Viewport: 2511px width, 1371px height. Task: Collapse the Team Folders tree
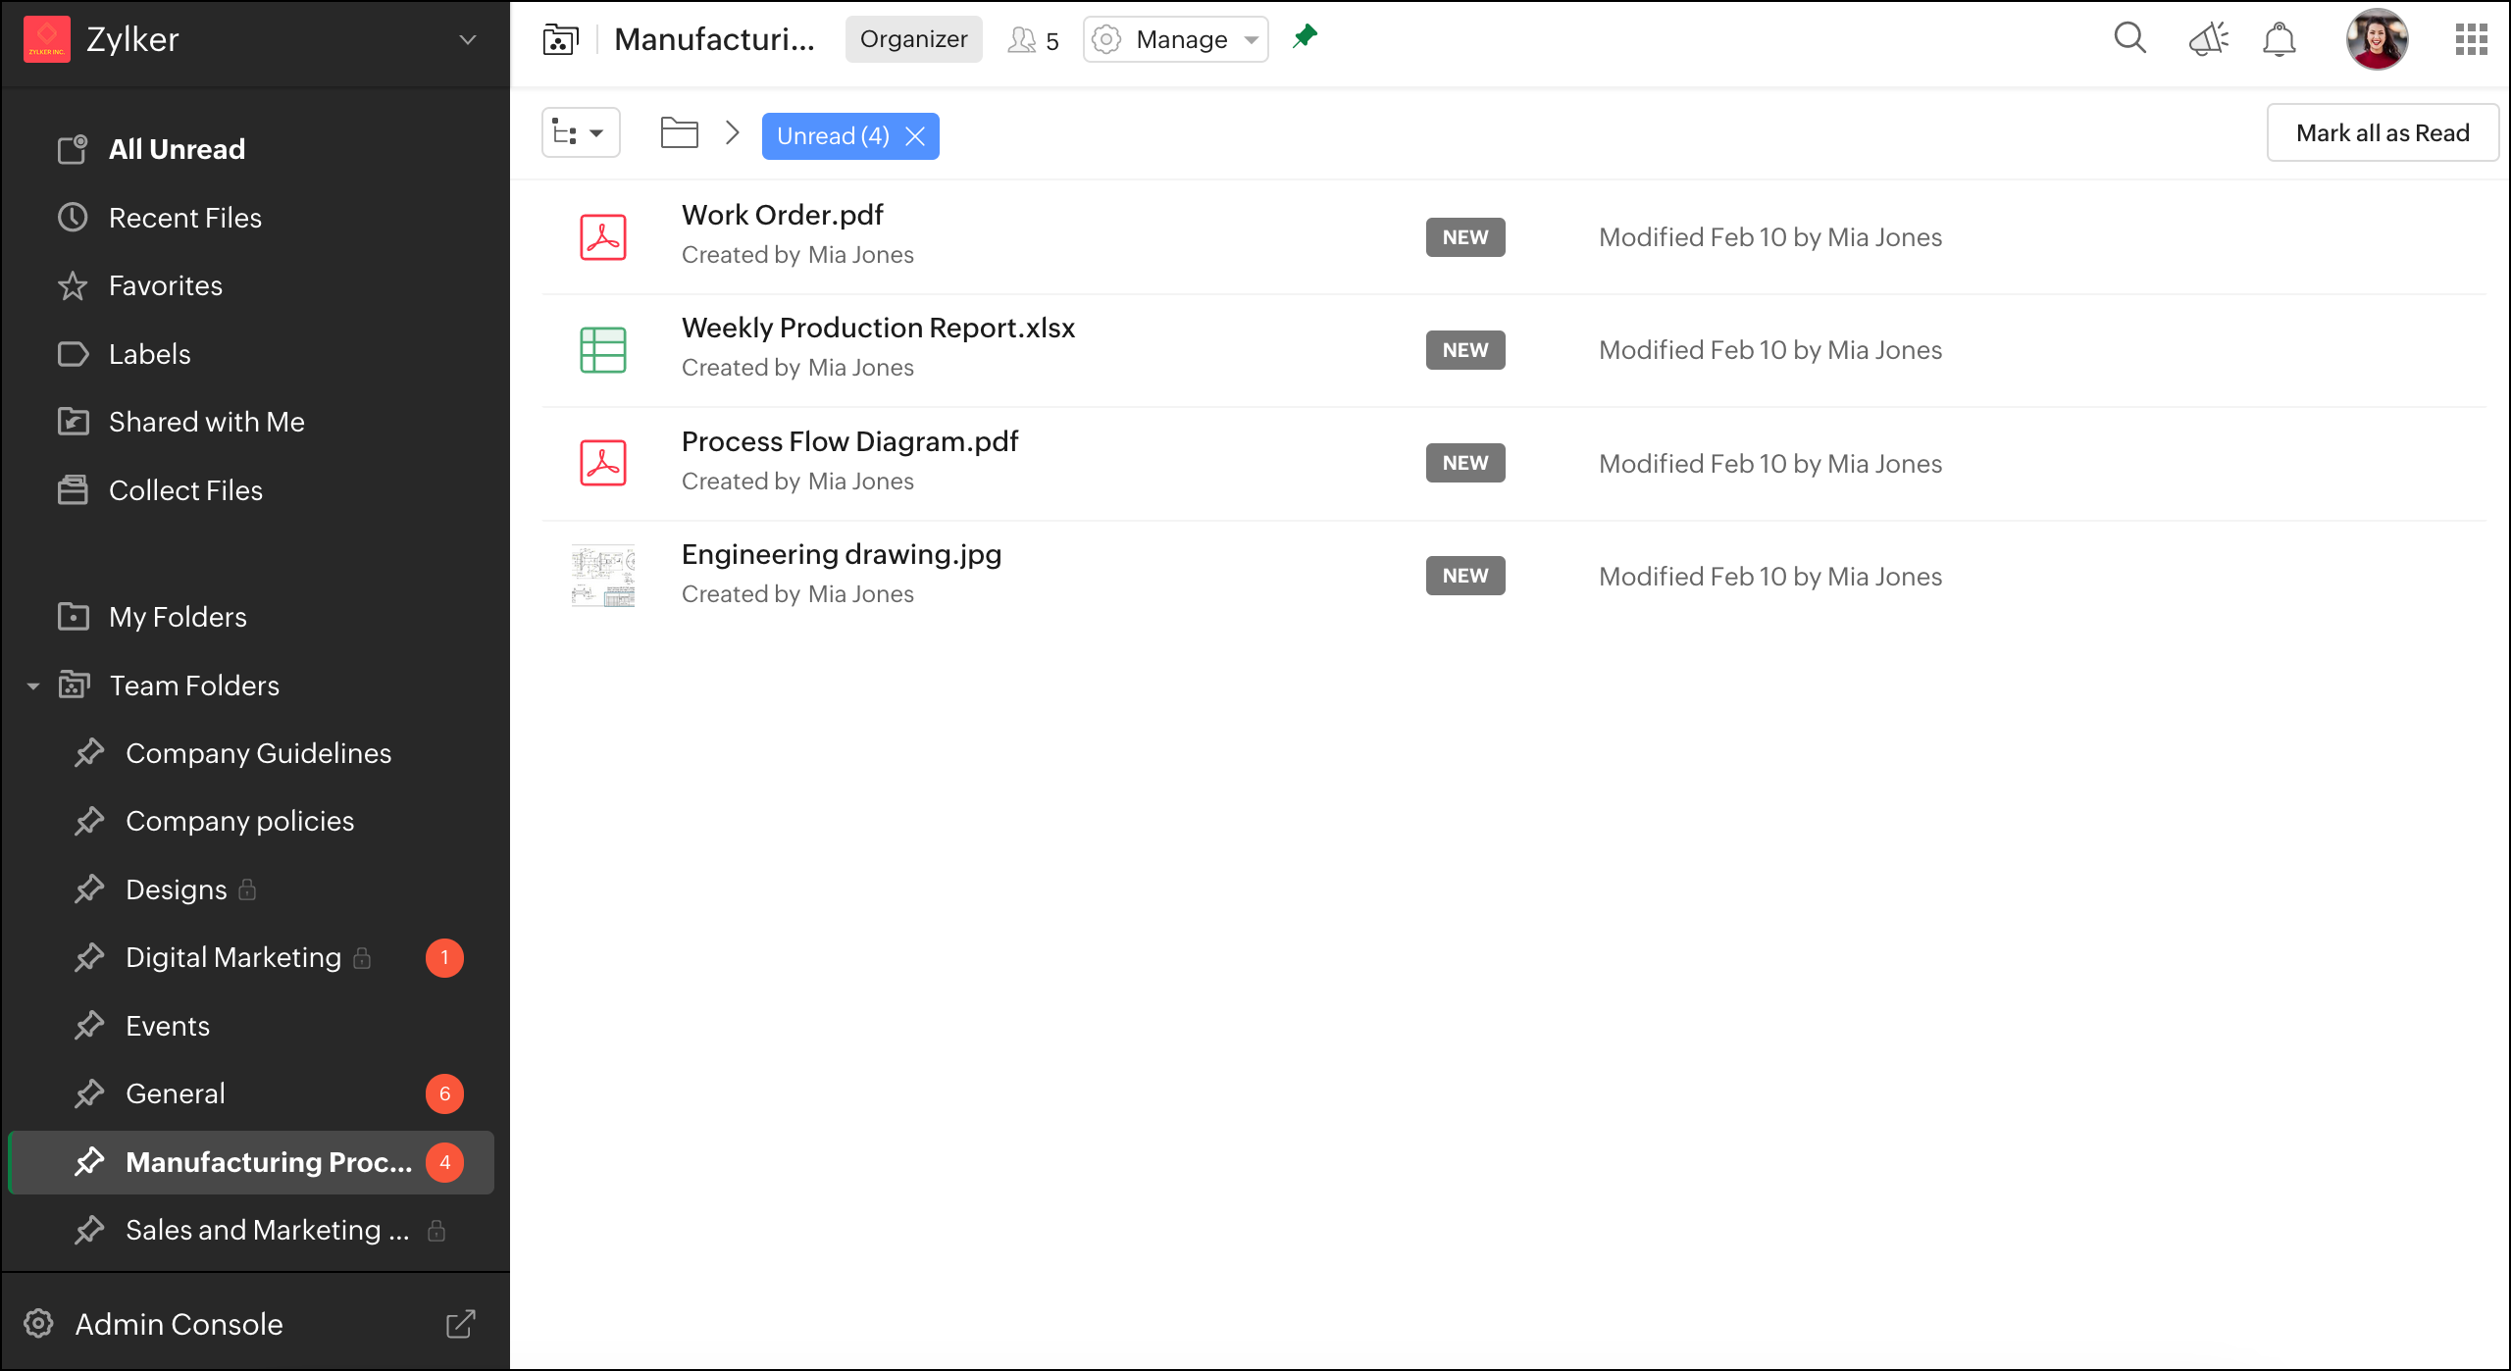click(33, 685)
